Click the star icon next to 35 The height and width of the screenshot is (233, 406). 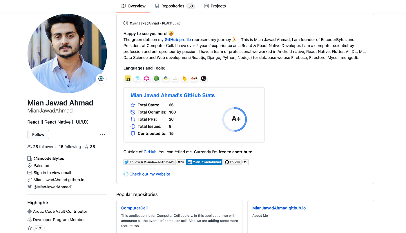[86, 147]
